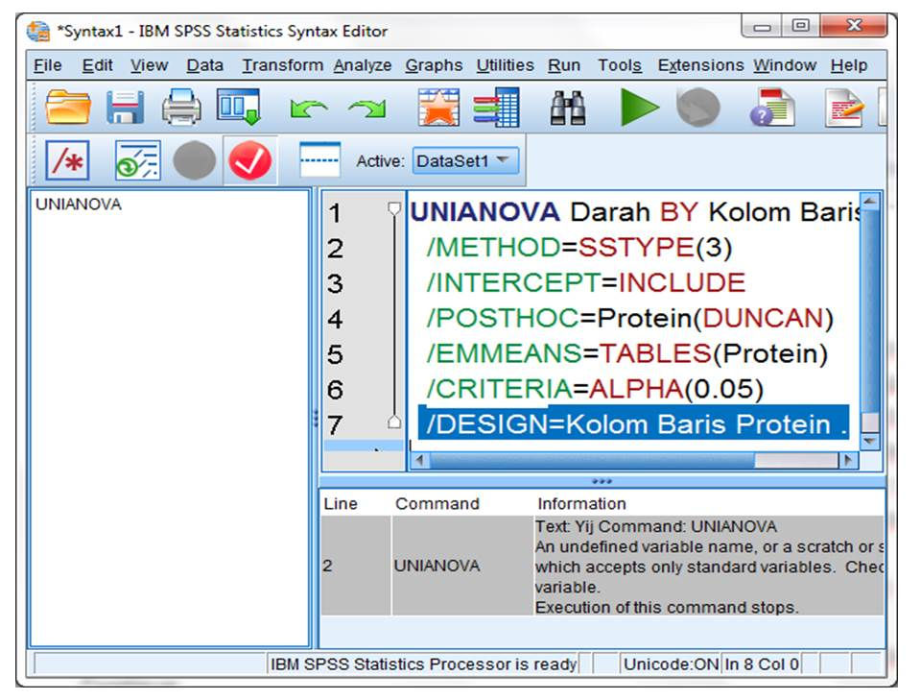Save the syntax file with floppy icon

click(125, 107)
